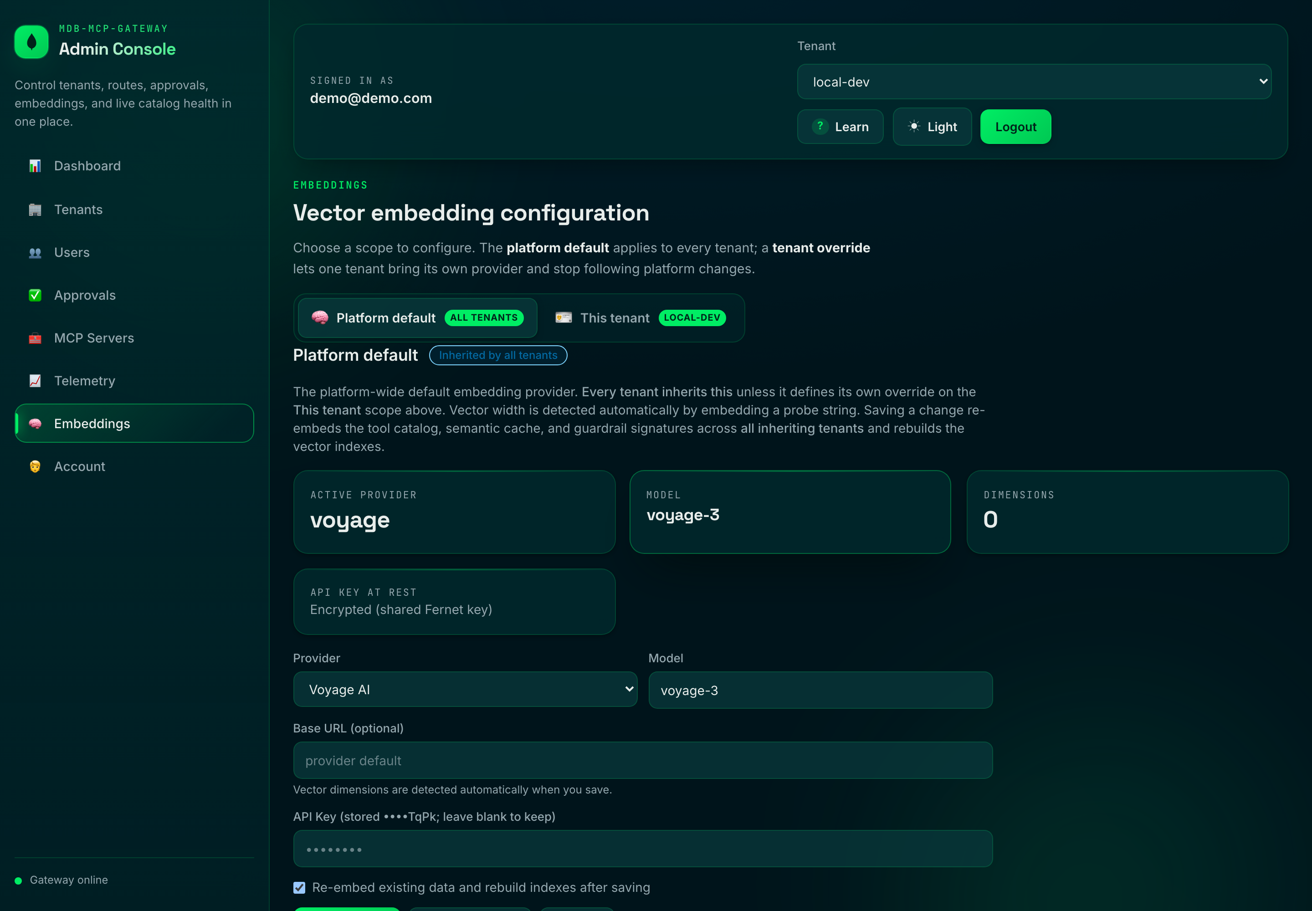Click the API Key password field
This screenshot has width=1312, height=911.
643,849
